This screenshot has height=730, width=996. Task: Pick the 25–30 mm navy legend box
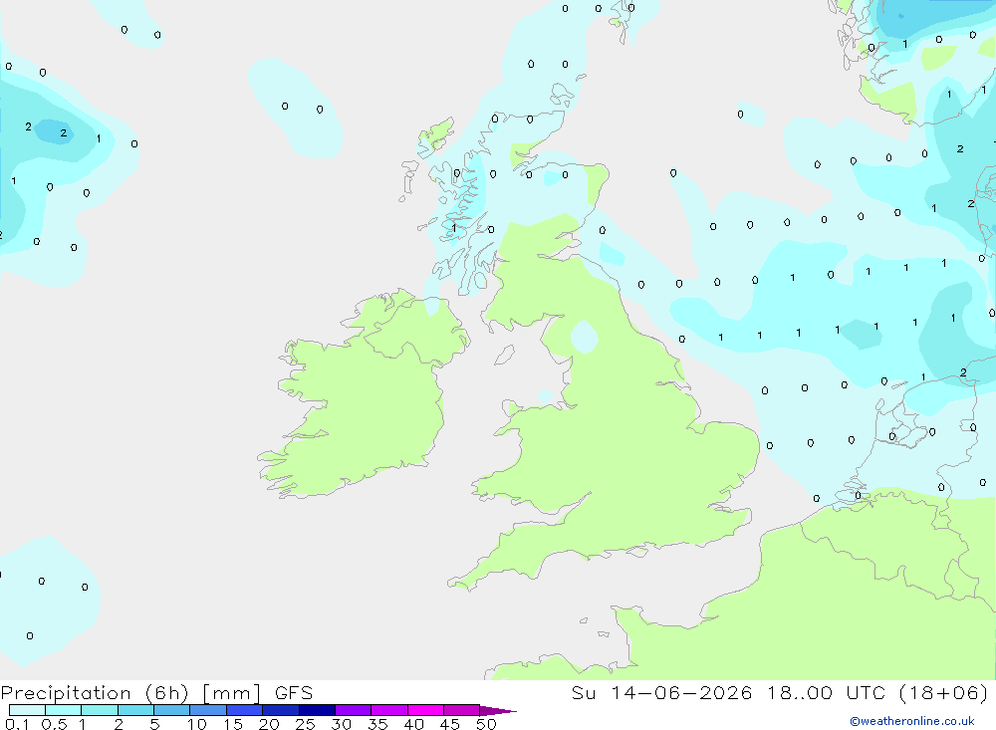click(317, 710)
